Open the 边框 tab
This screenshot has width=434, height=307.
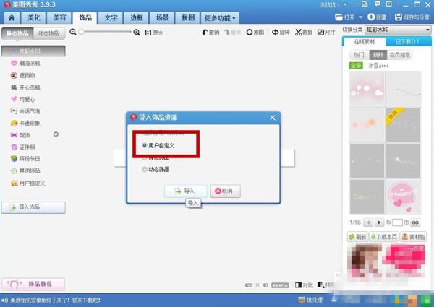coord(137,18)
